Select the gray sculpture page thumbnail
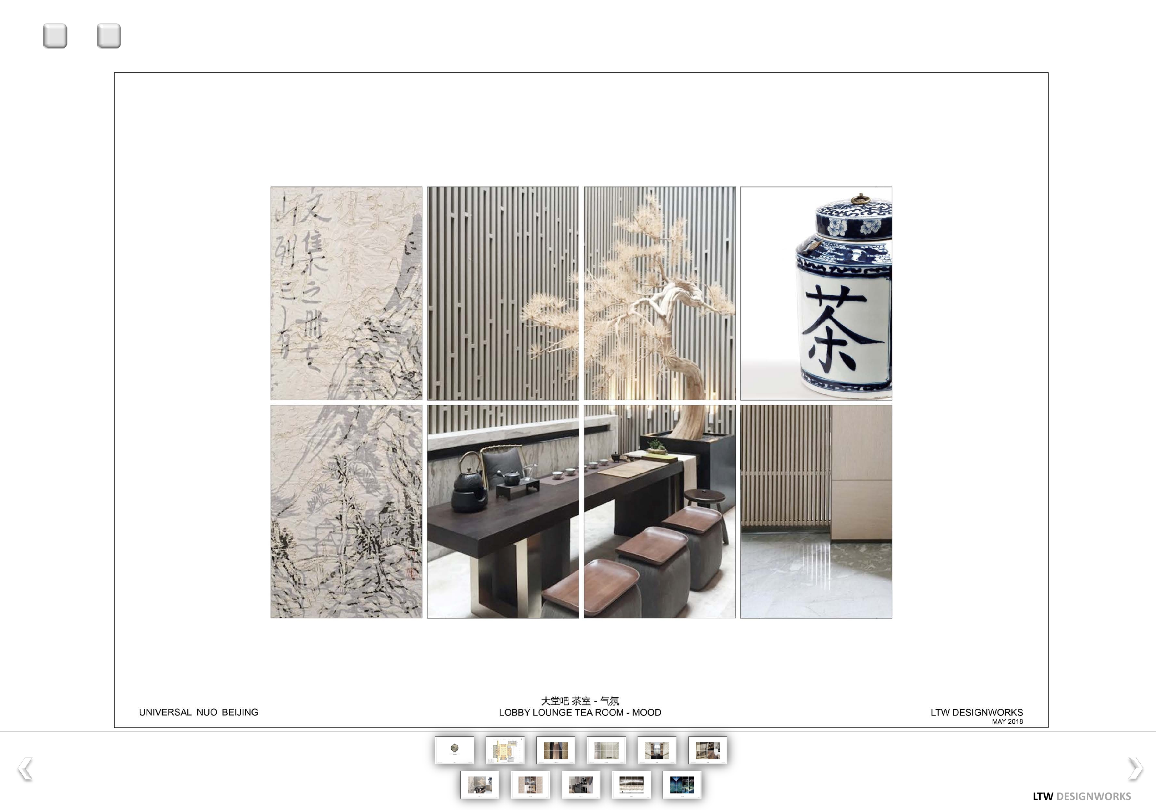The image size is (1156, 810). click(580, 785)
